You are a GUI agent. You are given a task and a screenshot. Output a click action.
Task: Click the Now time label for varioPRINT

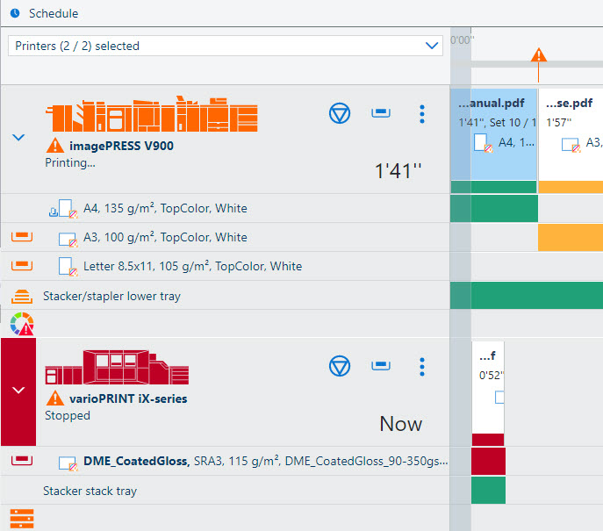pyautogui.click(x=401, y=424)
